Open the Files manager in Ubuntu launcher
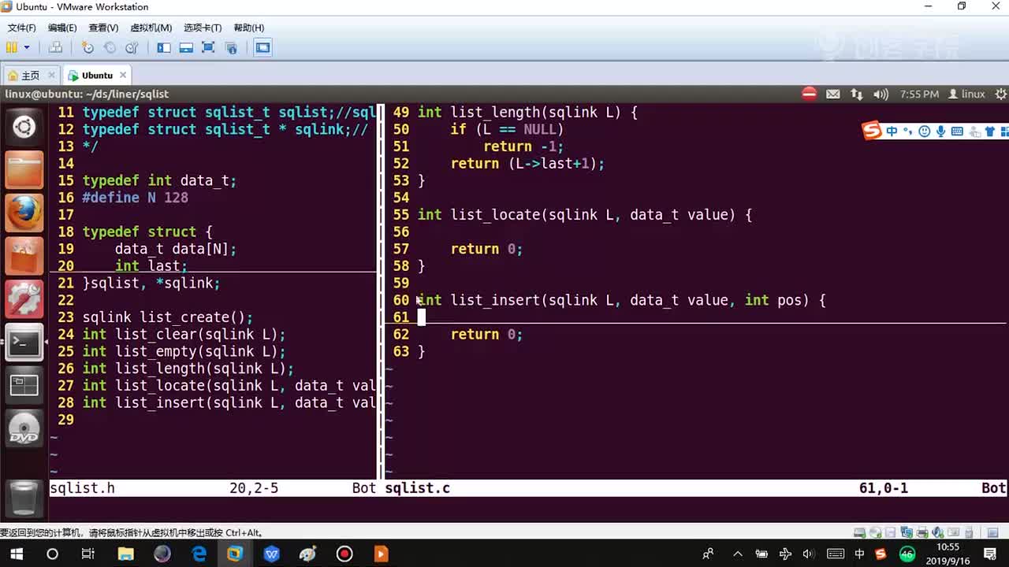The image size is (1009, 567). tap(24, 170)
